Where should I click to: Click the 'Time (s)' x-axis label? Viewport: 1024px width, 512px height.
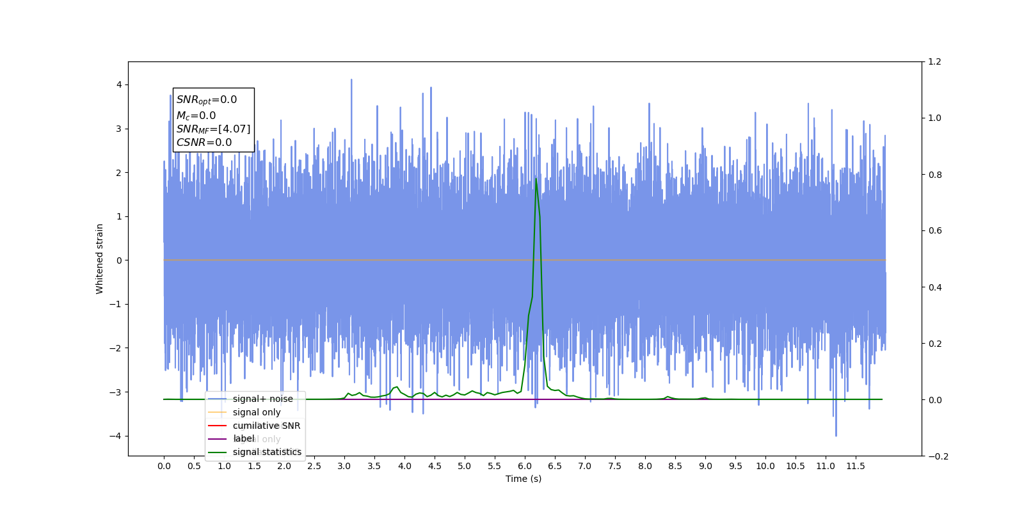[524, 479]
